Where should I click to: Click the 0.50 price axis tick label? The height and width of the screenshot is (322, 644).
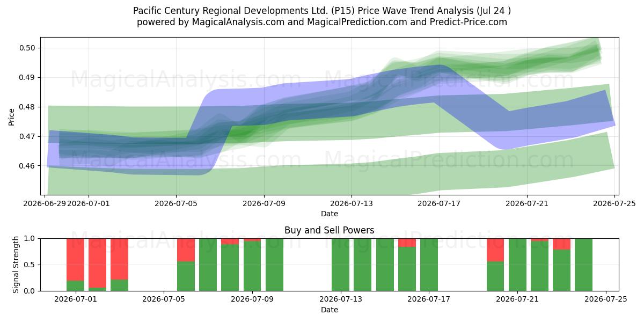point(28,48)
